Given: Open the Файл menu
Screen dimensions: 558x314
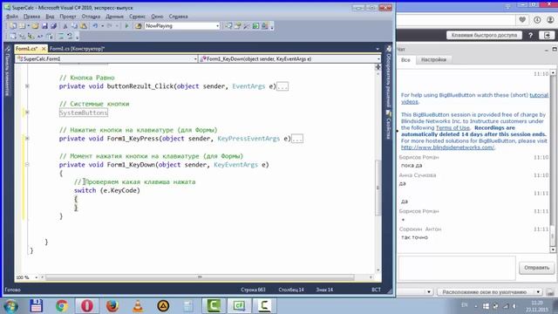Looking at the screenshot, I should [x=11, y=17].
